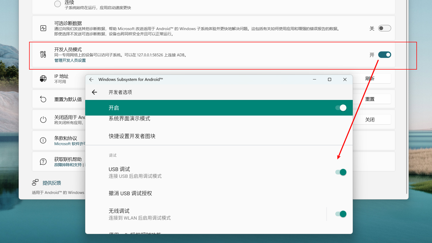The image size is (432, 243).
Task: Click the back arrow on 开发者选项 page
Action: [x=94, y=92]
